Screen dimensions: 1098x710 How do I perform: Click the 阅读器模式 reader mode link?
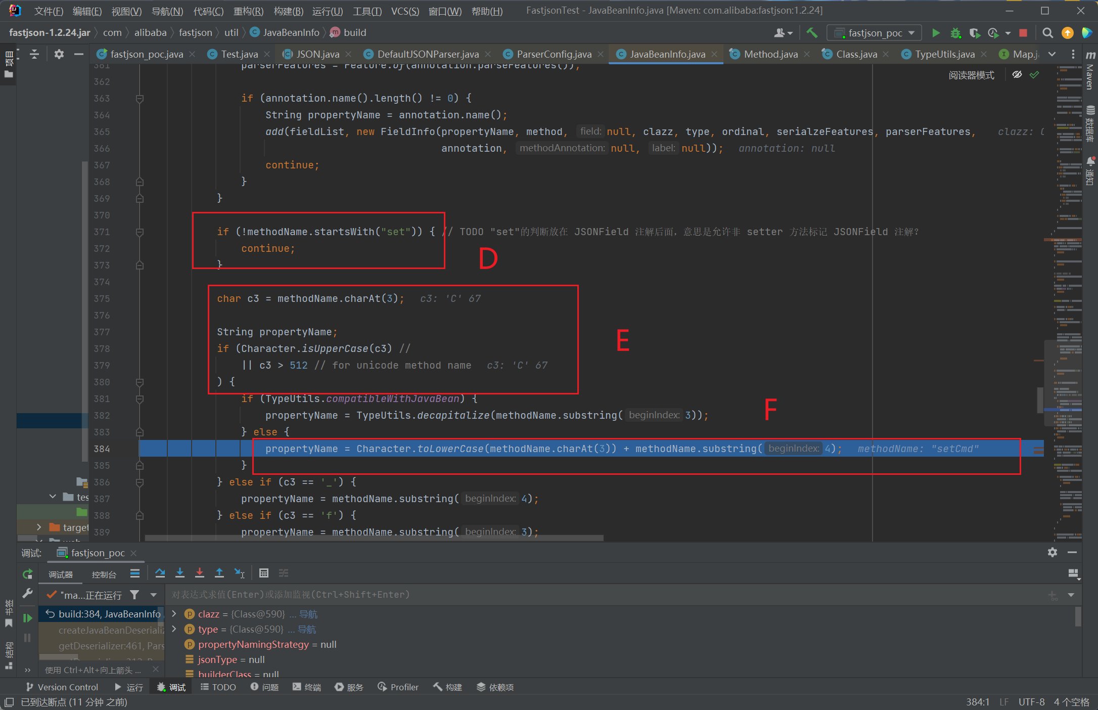[971, 75]
